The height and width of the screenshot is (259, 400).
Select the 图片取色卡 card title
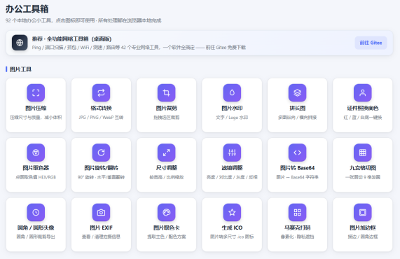point(166,227)
